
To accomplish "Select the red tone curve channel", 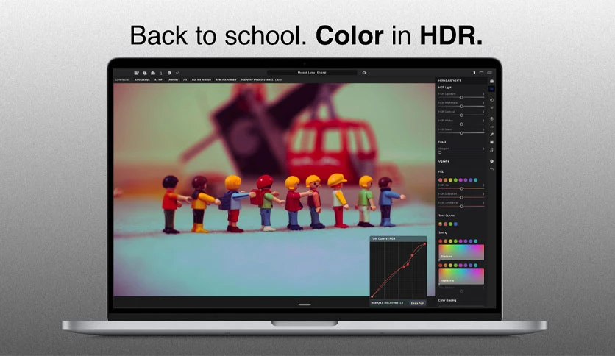I will 446,224.
